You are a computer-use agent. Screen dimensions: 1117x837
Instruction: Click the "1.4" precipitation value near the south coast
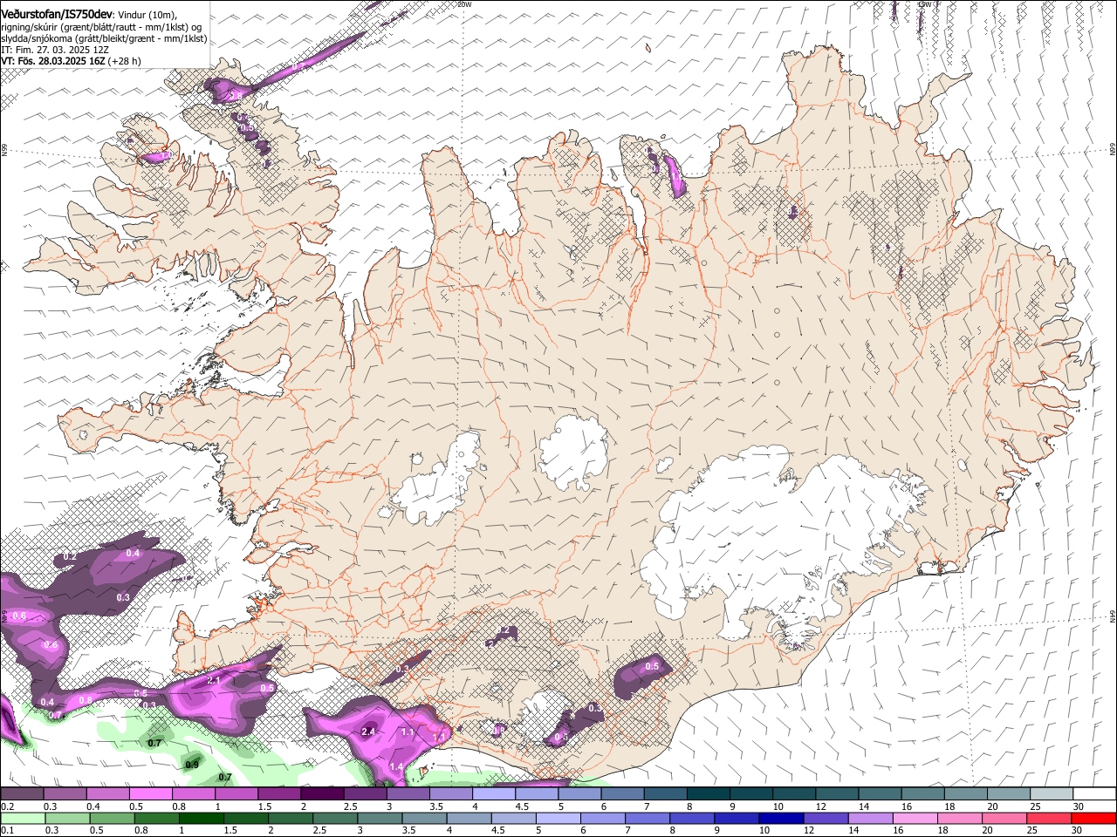396,766
